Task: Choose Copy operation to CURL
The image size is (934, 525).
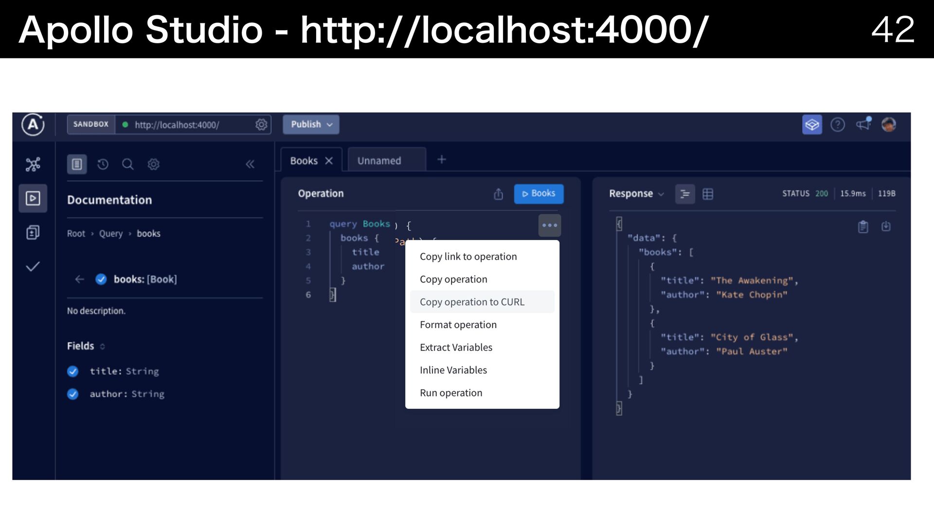Action: point(482,302)
